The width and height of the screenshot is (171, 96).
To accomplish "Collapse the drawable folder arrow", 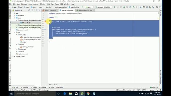I will [17, 35].
